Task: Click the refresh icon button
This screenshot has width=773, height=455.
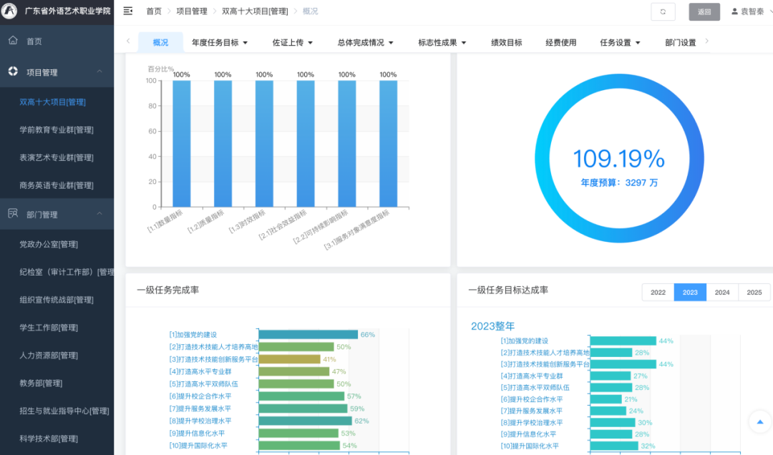Action: click(663, 11)
